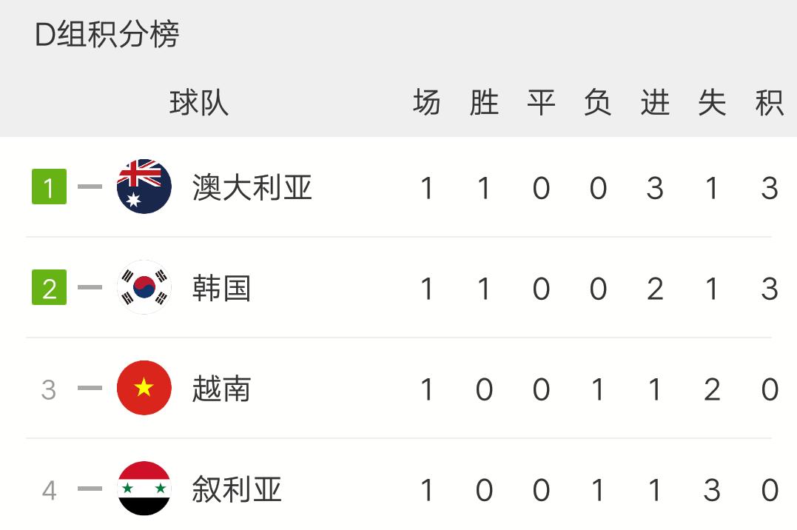This screenshot has height=530, width=797.
Task: Click the South Korea flag icon
Action: [144, 287]
